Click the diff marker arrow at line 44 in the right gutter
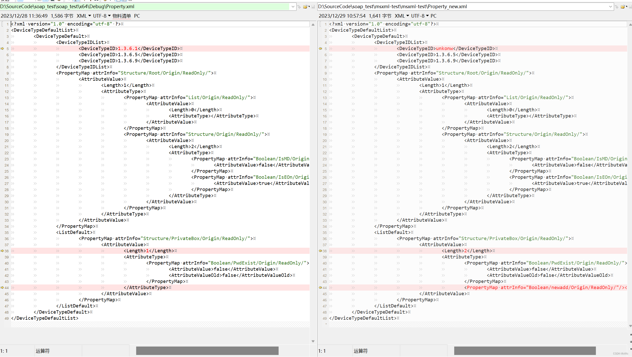Viewport: 632px width, 357px height. coord(320,288)
